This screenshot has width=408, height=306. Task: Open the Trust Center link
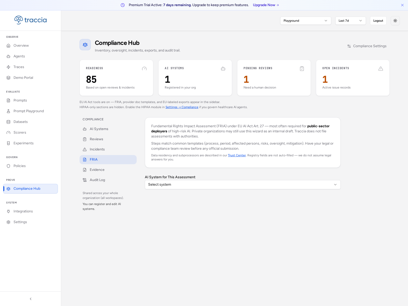tap(237, 155)
